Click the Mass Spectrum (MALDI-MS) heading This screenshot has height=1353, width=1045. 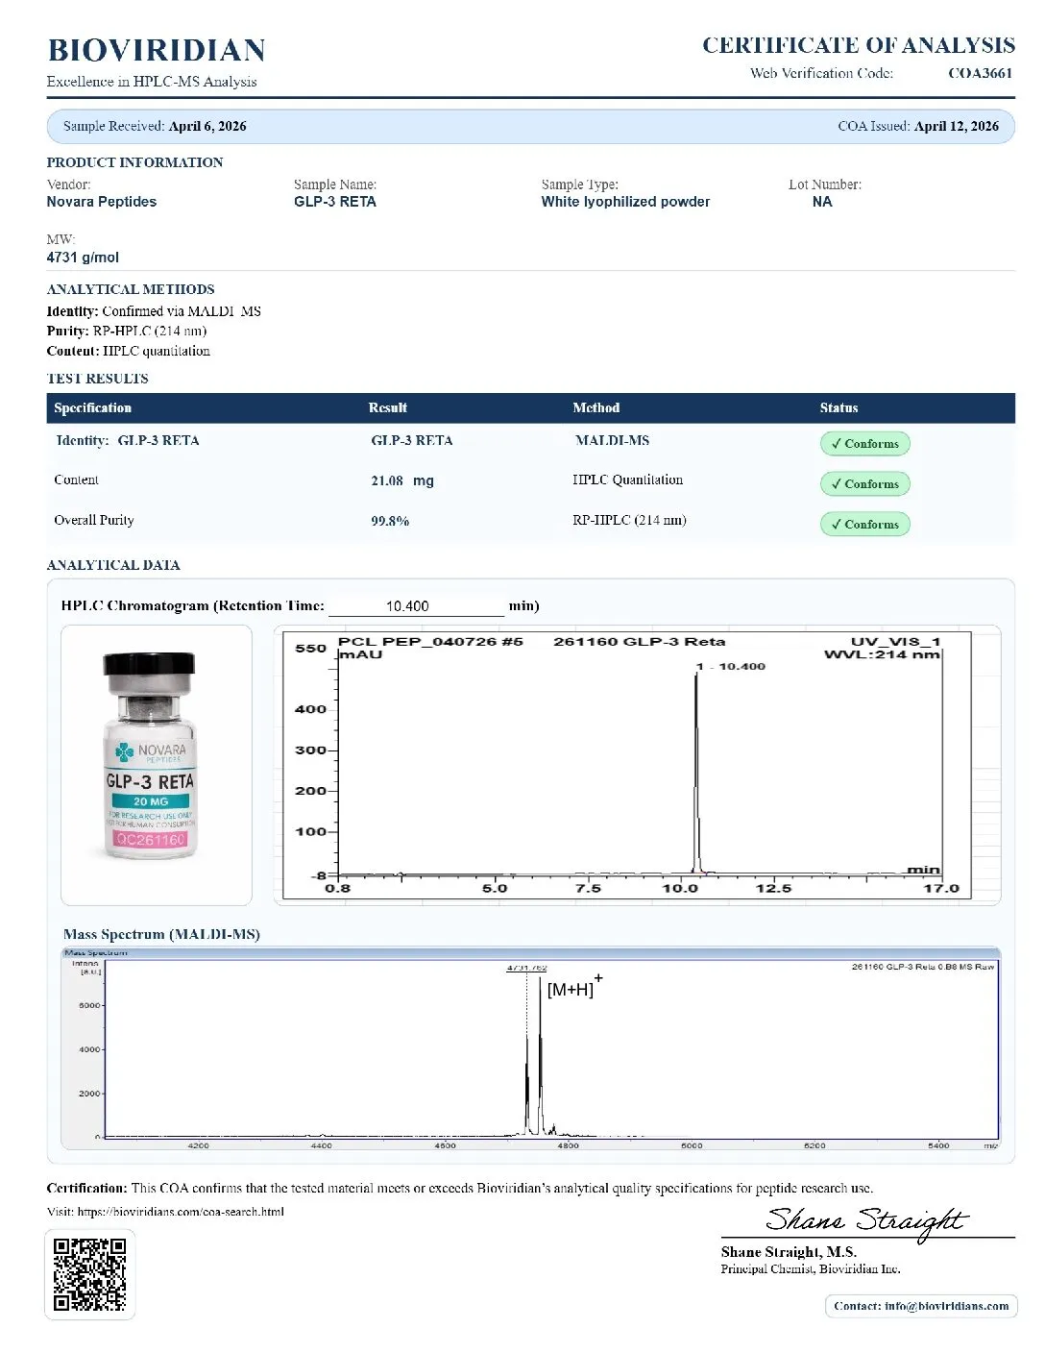161,934
